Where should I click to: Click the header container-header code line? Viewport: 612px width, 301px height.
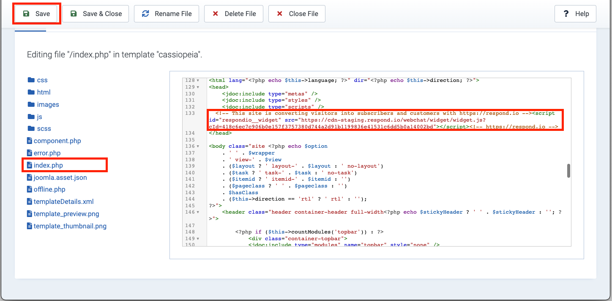(x=385, y=215)
